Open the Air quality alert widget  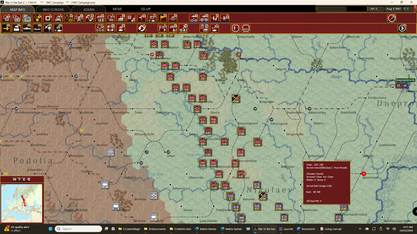click(x=17, y=229)
